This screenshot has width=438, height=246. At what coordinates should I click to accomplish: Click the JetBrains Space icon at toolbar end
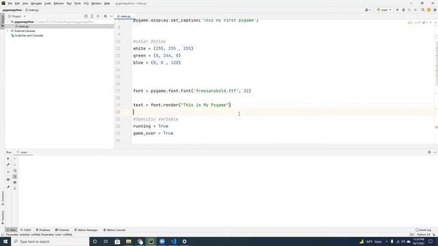[x=435, y=10]
